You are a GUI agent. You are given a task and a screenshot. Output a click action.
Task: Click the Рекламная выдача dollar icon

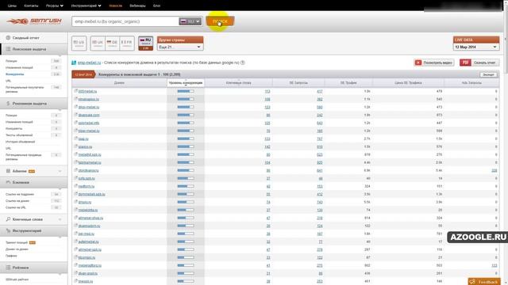click(x=8, y=104)
